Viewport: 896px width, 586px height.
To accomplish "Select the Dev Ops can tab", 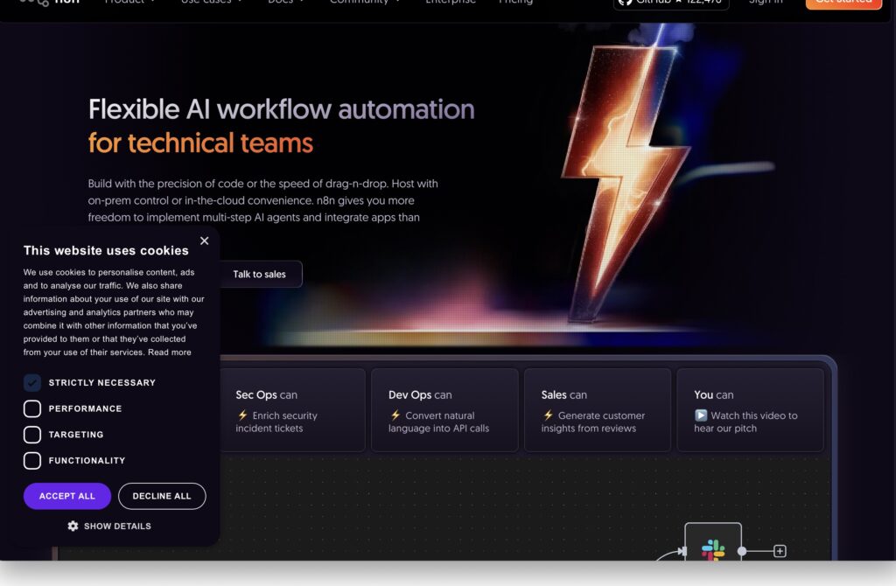I will tap(444, 409).
